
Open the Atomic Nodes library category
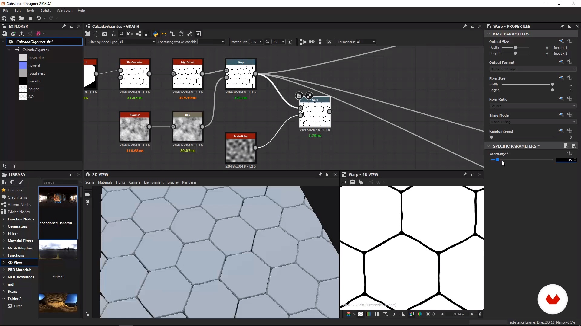(19, 204)
